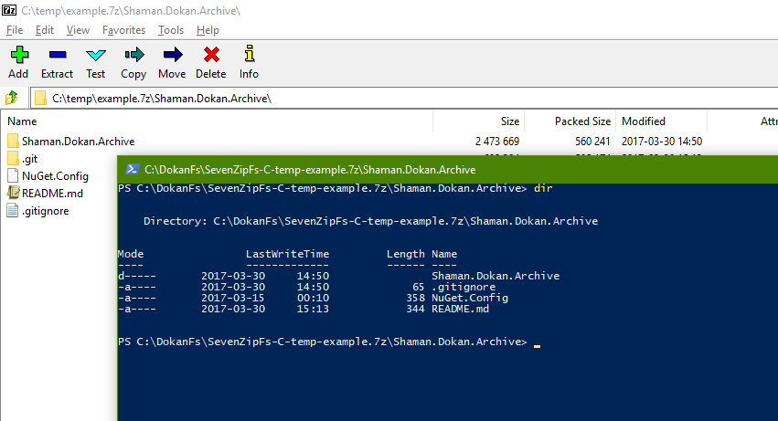Select the Shaman.Dokan.Archive folder icon
This screenshot has height=421, width=778.
tap(13, 141)
